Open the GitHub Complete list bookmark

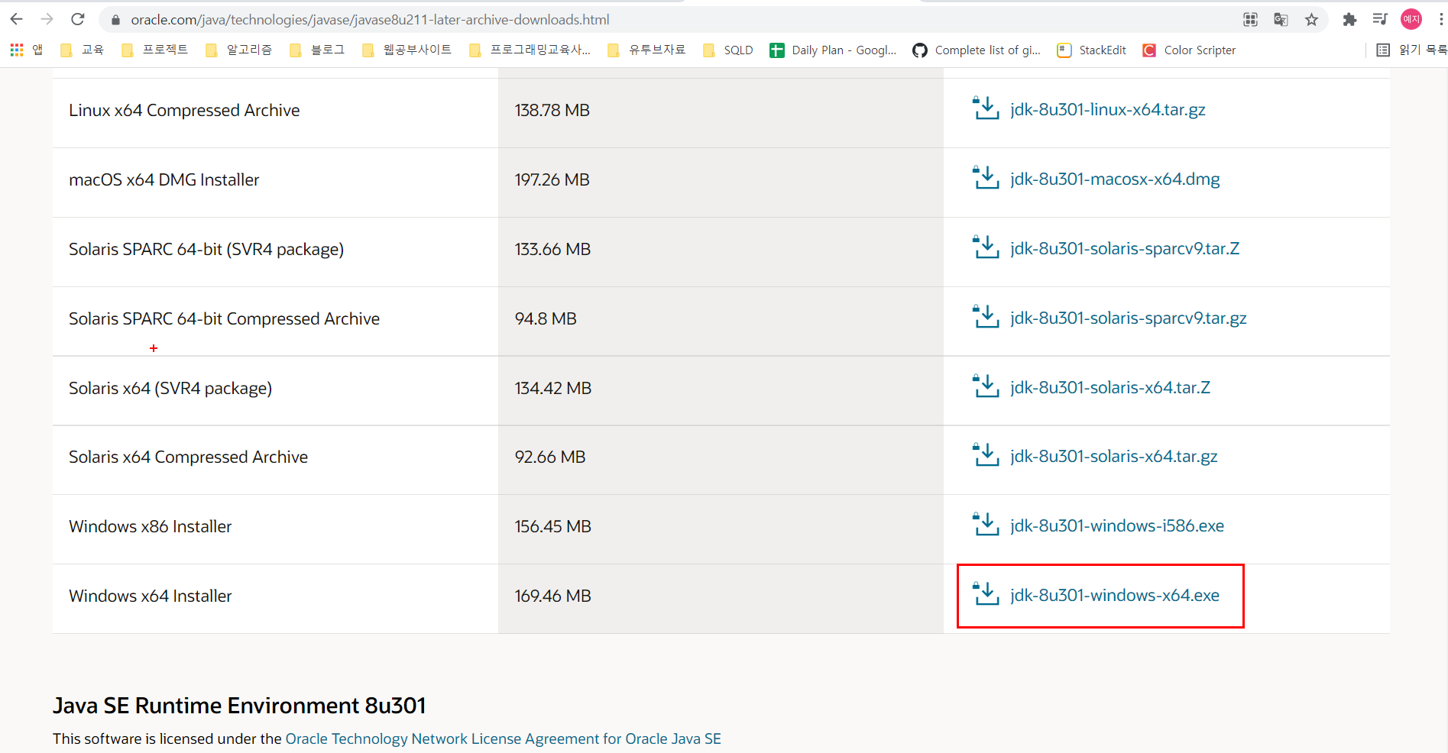point(977,50)
